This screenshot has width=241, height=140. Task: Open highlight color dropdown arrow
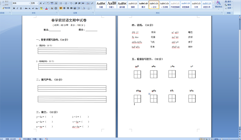pos(44,8)
